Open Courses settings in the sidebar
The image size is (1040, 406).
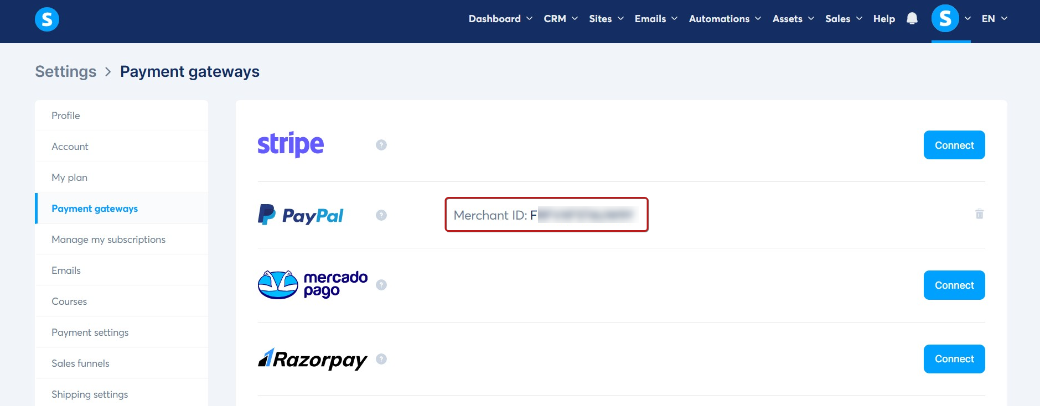pyautogui.click(x=121, y=301)
